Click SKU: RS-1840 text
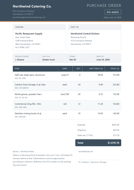This screenshot has width=134, height=190. click(x=20, y=78)
